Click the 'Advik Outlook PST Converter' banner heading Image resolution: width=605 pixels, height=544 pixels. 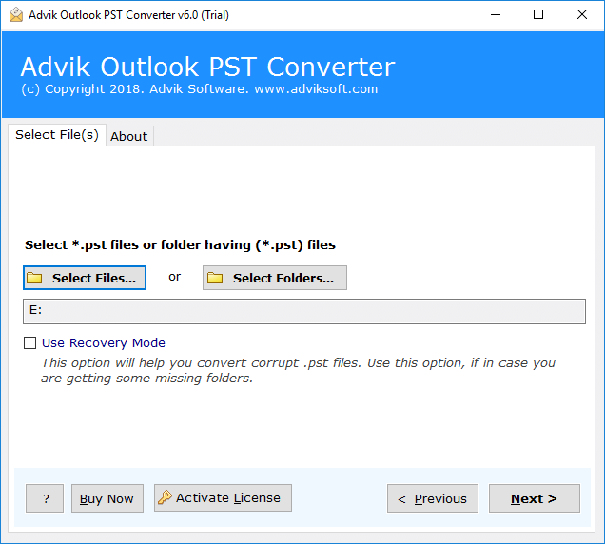pos(208,67)
